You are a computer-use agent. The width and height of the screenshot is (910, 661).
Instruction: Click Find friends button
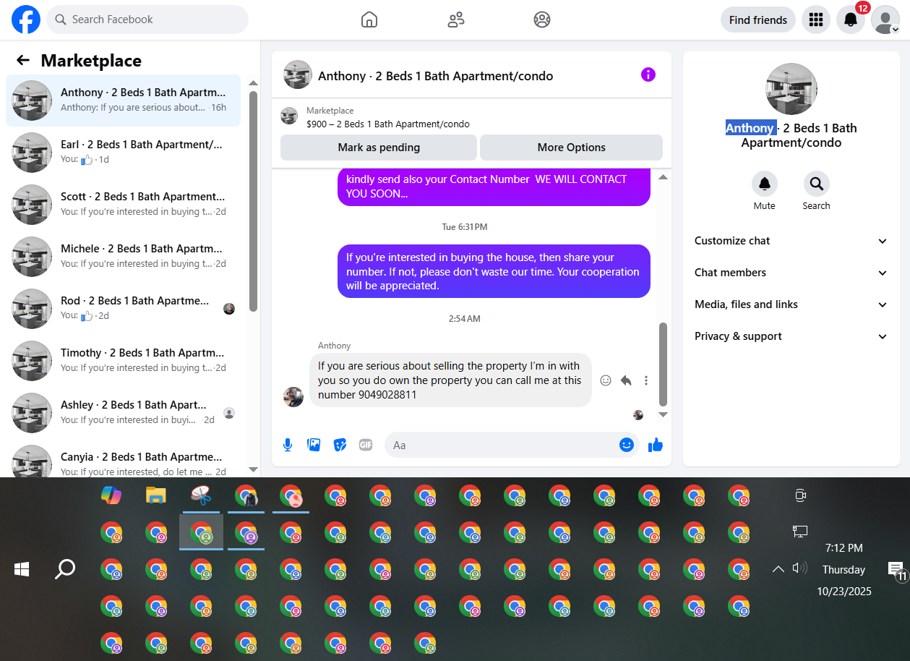point(758,20)
